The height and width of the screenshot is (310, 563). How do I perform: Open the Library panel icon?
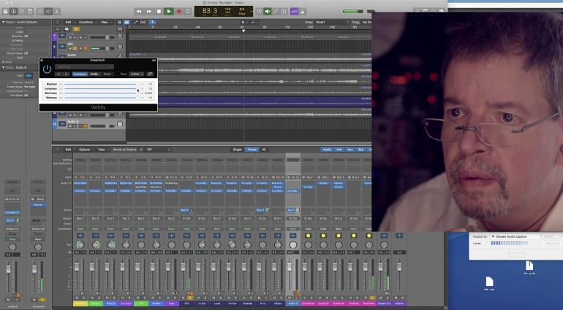tap(5, 12)
